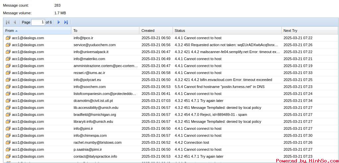Jump to the last page
The image size is (339, 163).
[x=66, y=22]
